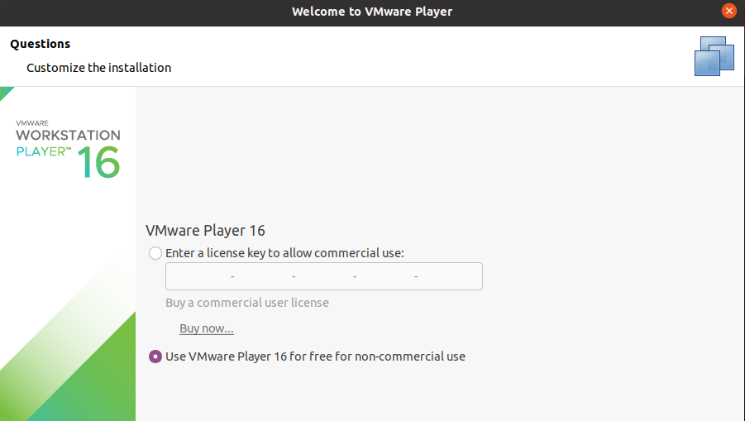Click the middle segment of license key field
This screenshot has width=745, height=421.
324,276
